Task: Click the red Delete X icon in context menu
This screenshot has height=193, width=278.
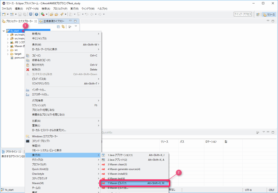Action: pyautogui.click(x=28, y=70)
